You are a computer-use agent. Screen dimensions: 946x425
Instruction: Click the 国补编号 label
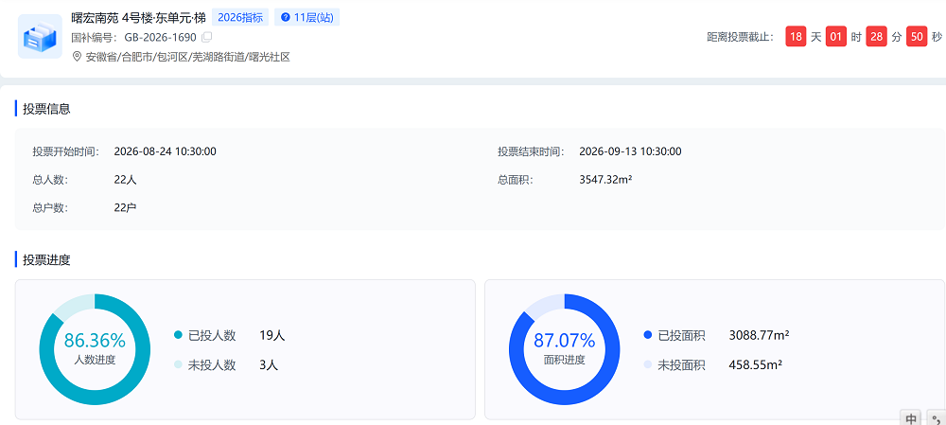[x=95, y=38]
